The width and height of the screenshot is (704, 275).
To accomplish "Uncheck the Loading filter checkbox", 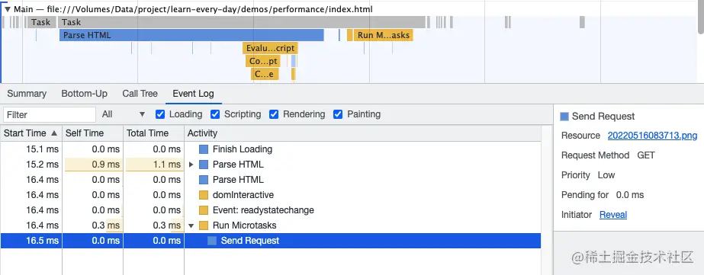I will 160,114.
